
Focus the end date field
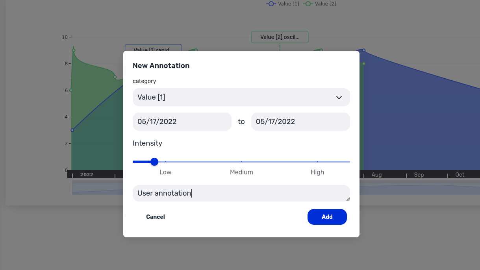pyautogui.click(x=300, y=122)
